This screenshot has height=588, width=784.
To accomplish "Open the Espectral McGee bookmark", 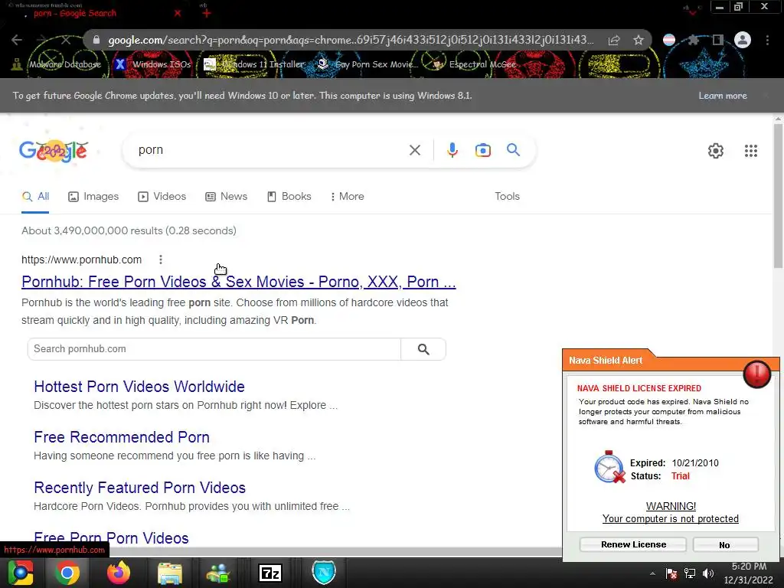I will pyautogui.click(x=473, y=64).
